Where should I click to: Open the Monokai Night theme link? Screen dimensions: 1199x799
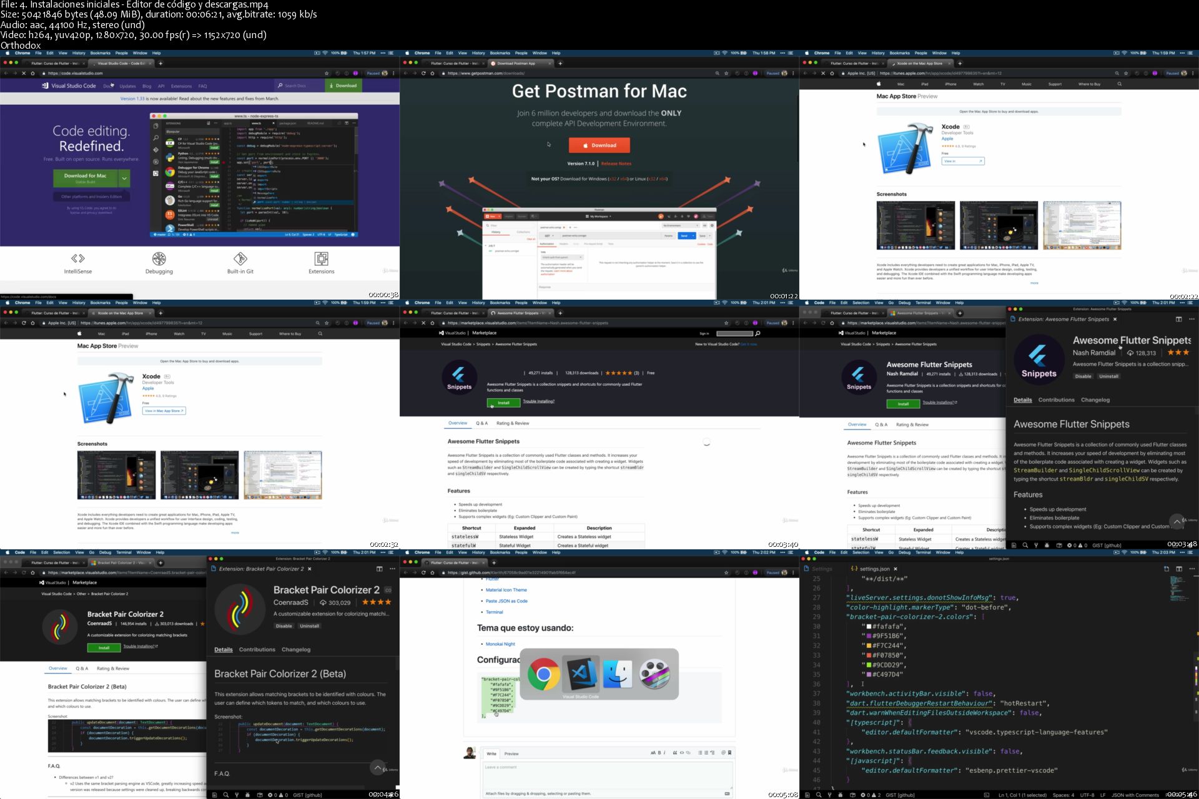[x=500, y=644]
